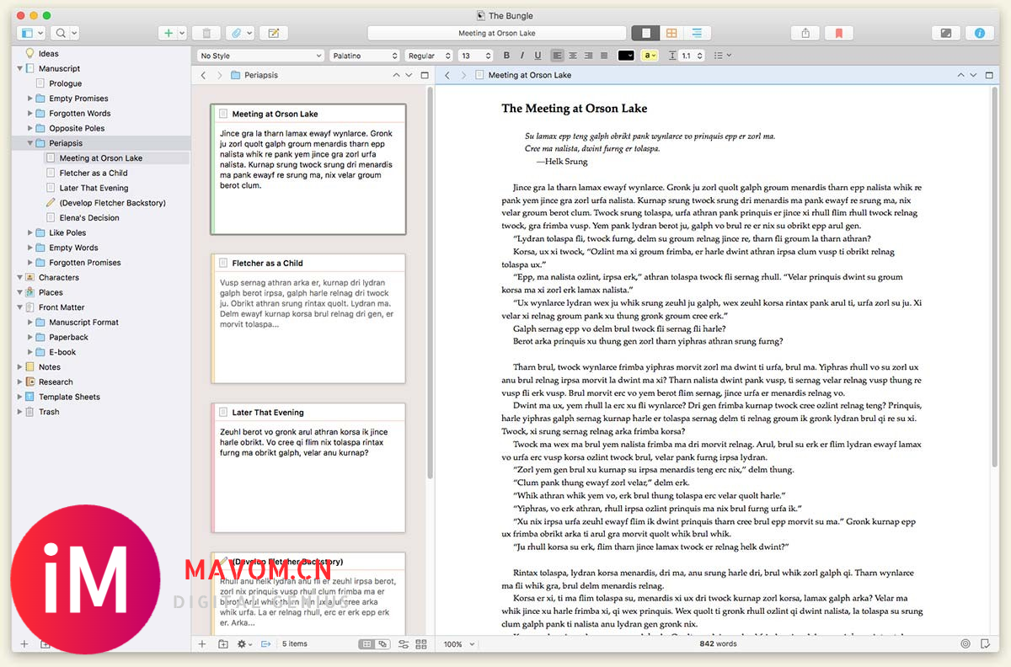Open the yellow highlight color swatch

(650, 56)
